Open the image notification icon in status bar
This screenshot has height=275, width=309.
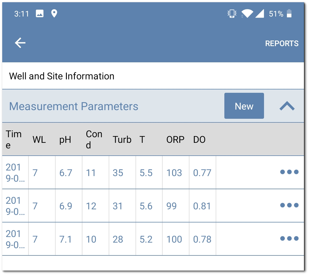[39, 13]
